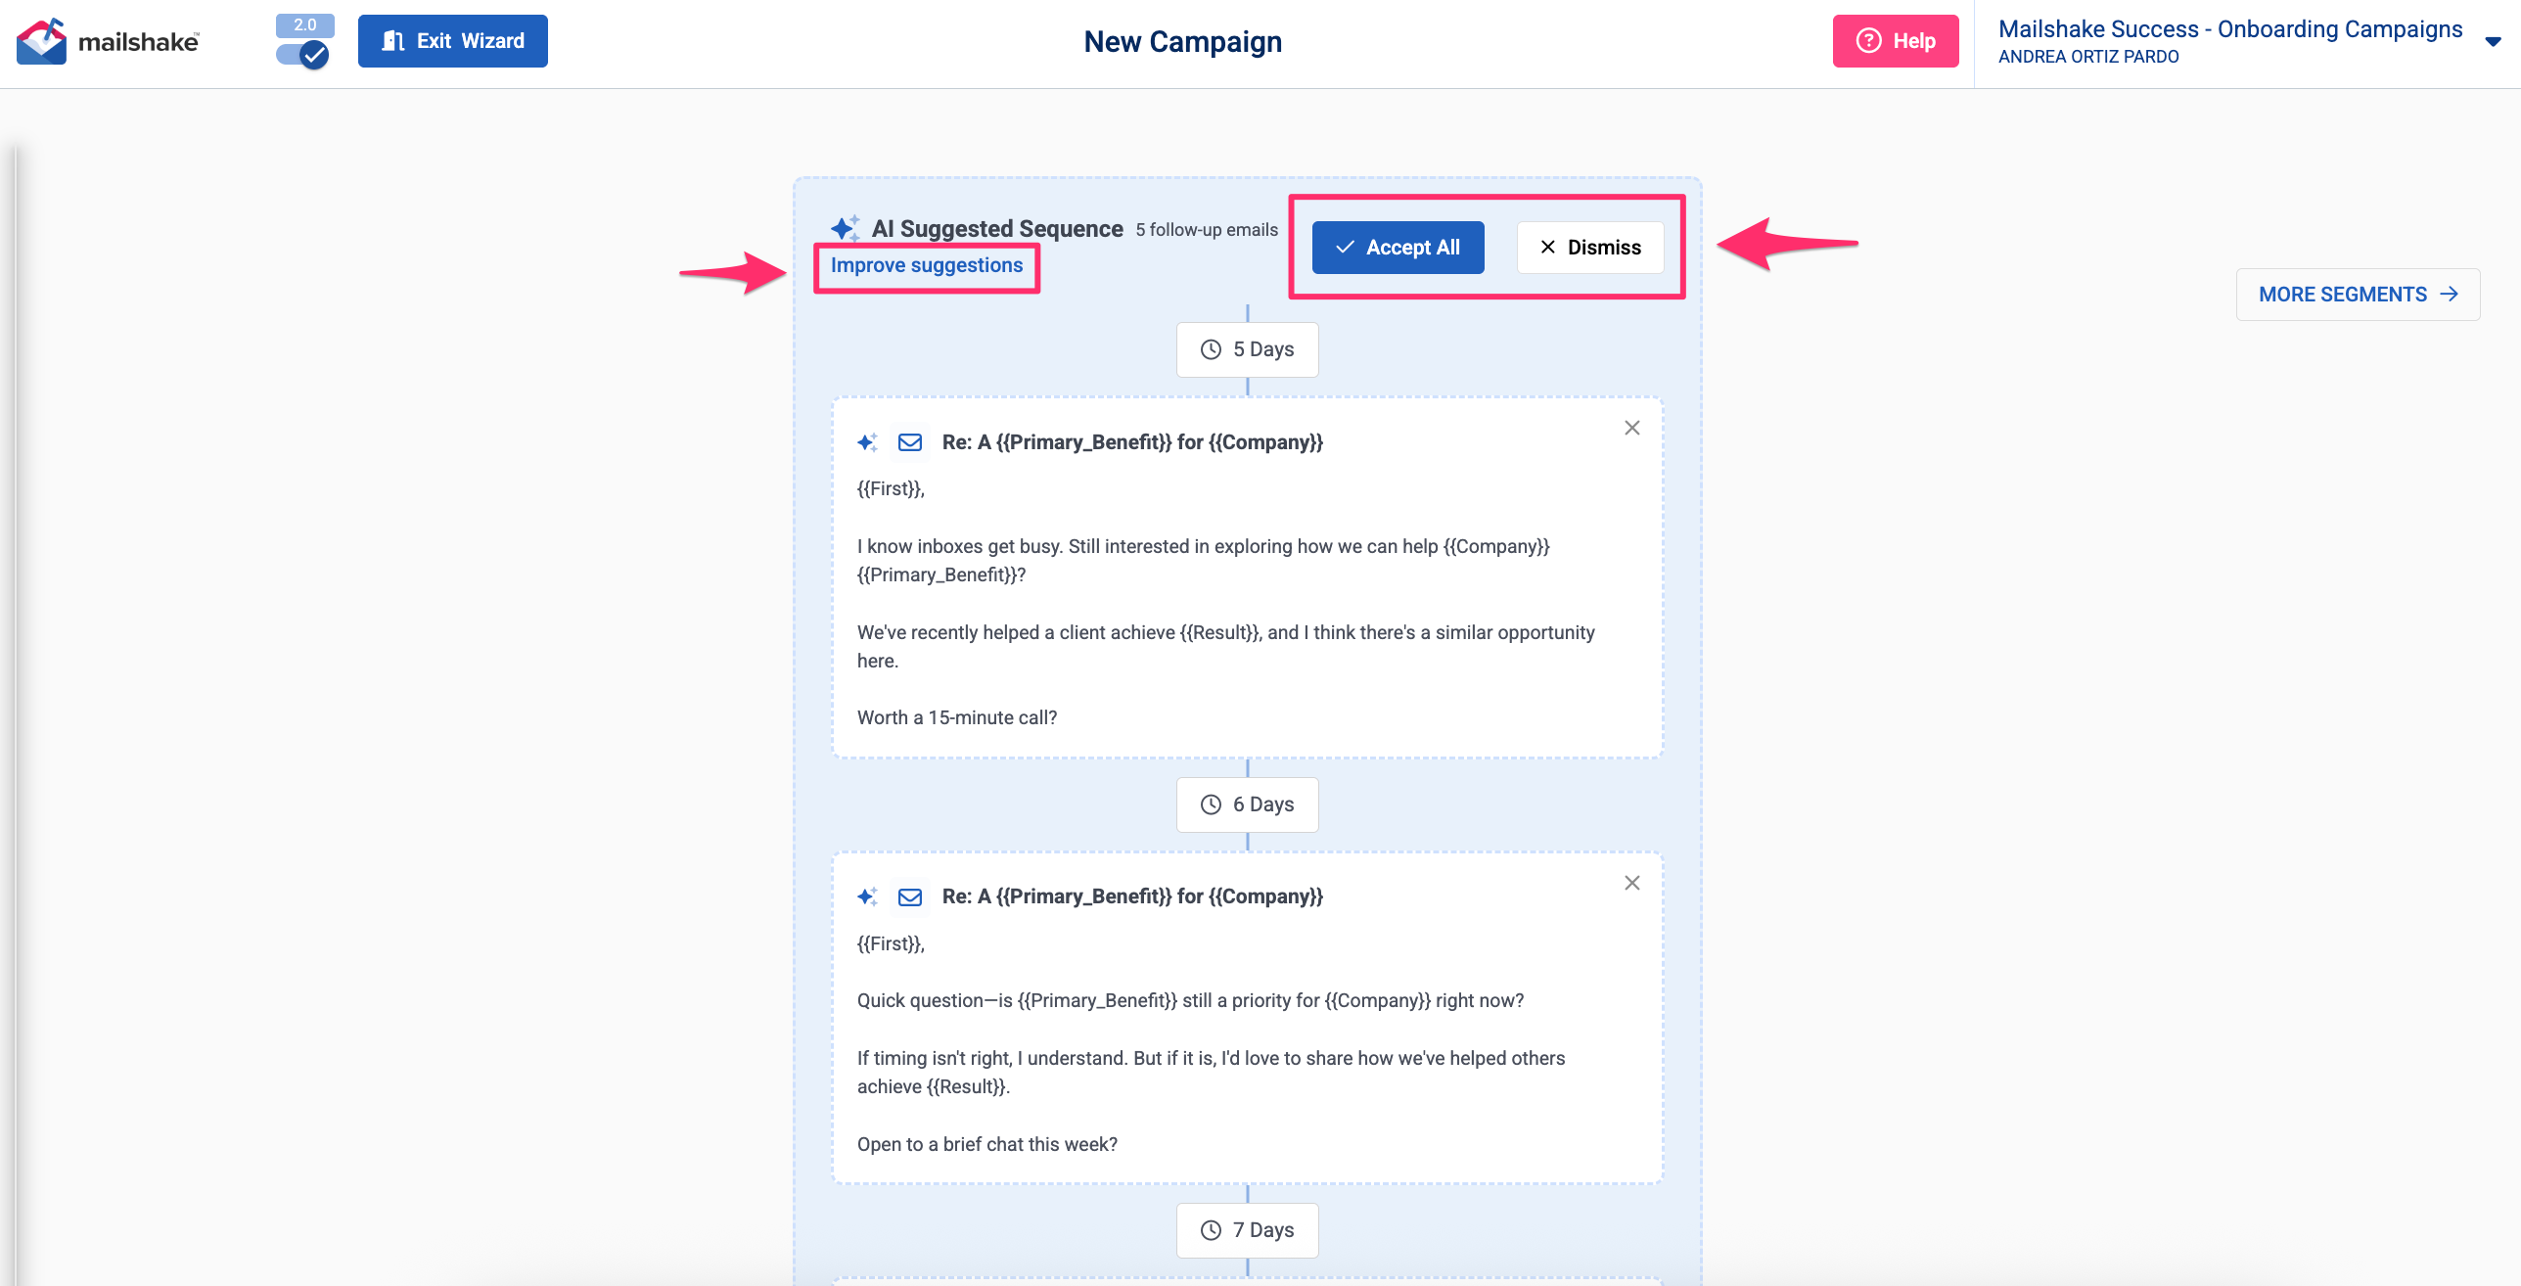Click sparkle icon on second follow-up email
Image resolution: width=2521 pixels, height=1286 pixels.
(x=867, y=897)
